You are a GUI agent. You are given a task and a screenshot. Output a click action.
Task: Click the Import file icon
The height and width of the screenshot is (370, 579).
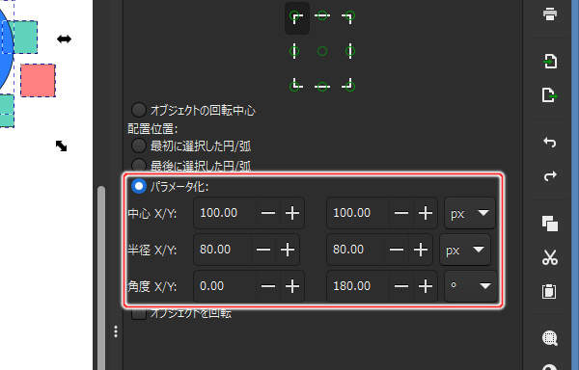click(550, 61)
